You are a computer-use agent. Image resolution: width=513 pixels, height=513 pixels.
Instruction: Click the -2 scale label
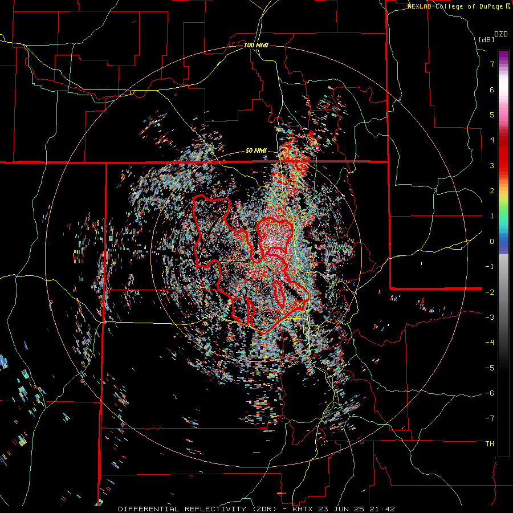tap(490, 292)
